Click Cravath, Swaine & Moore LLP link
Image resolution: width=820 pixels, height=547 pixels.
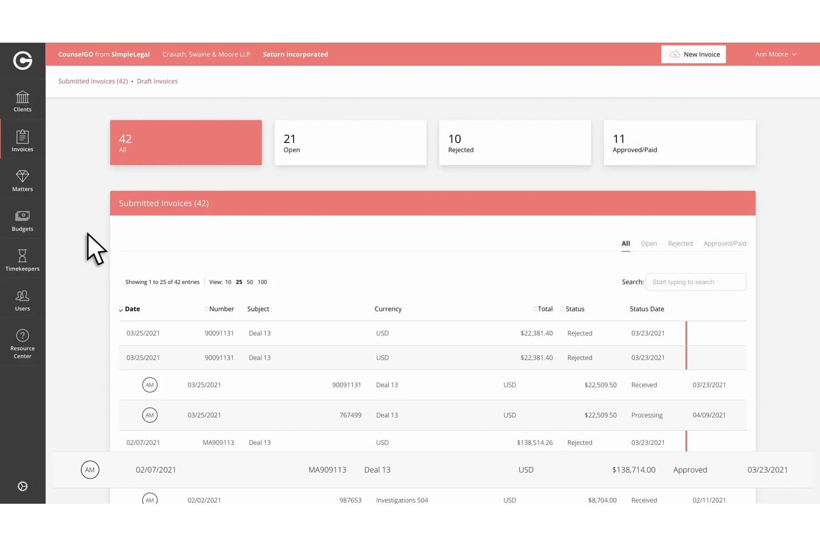click(x=206, y=54)
